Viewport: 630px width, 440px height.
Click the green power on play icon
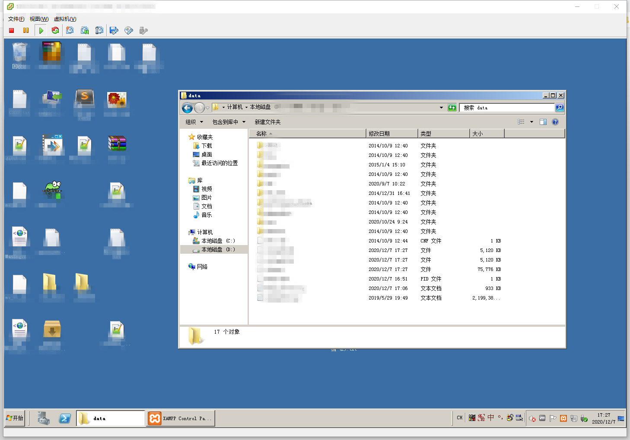[41, 30]
